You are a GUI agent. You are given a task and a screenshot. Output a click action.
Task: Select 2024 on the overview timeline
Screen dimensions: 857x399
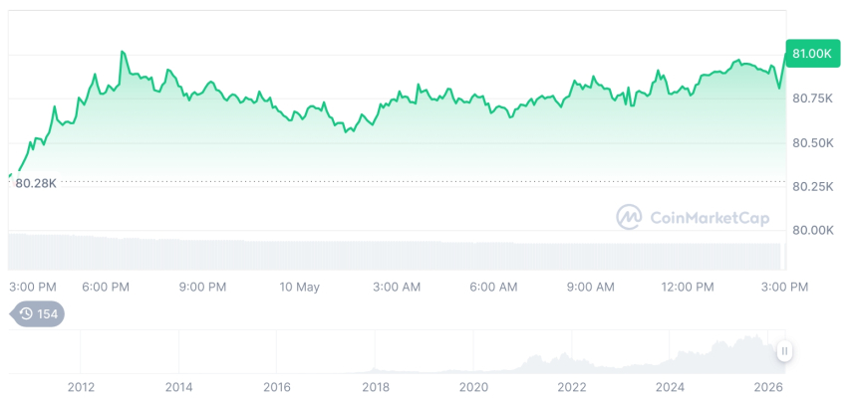pos(670,387)
